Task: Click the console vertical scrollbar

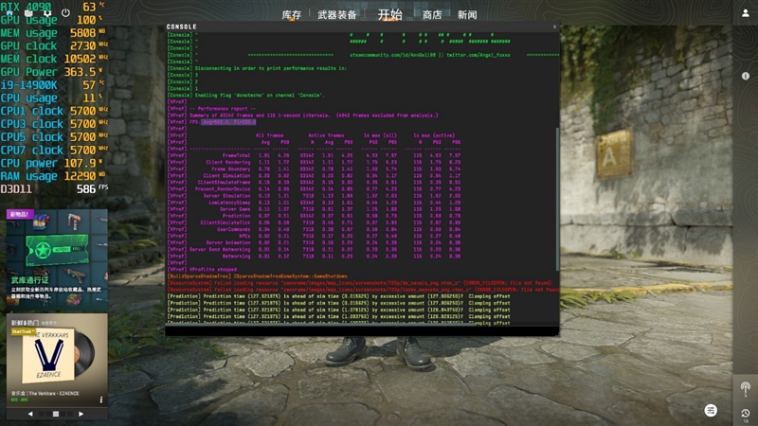Action: click(557, 199)
